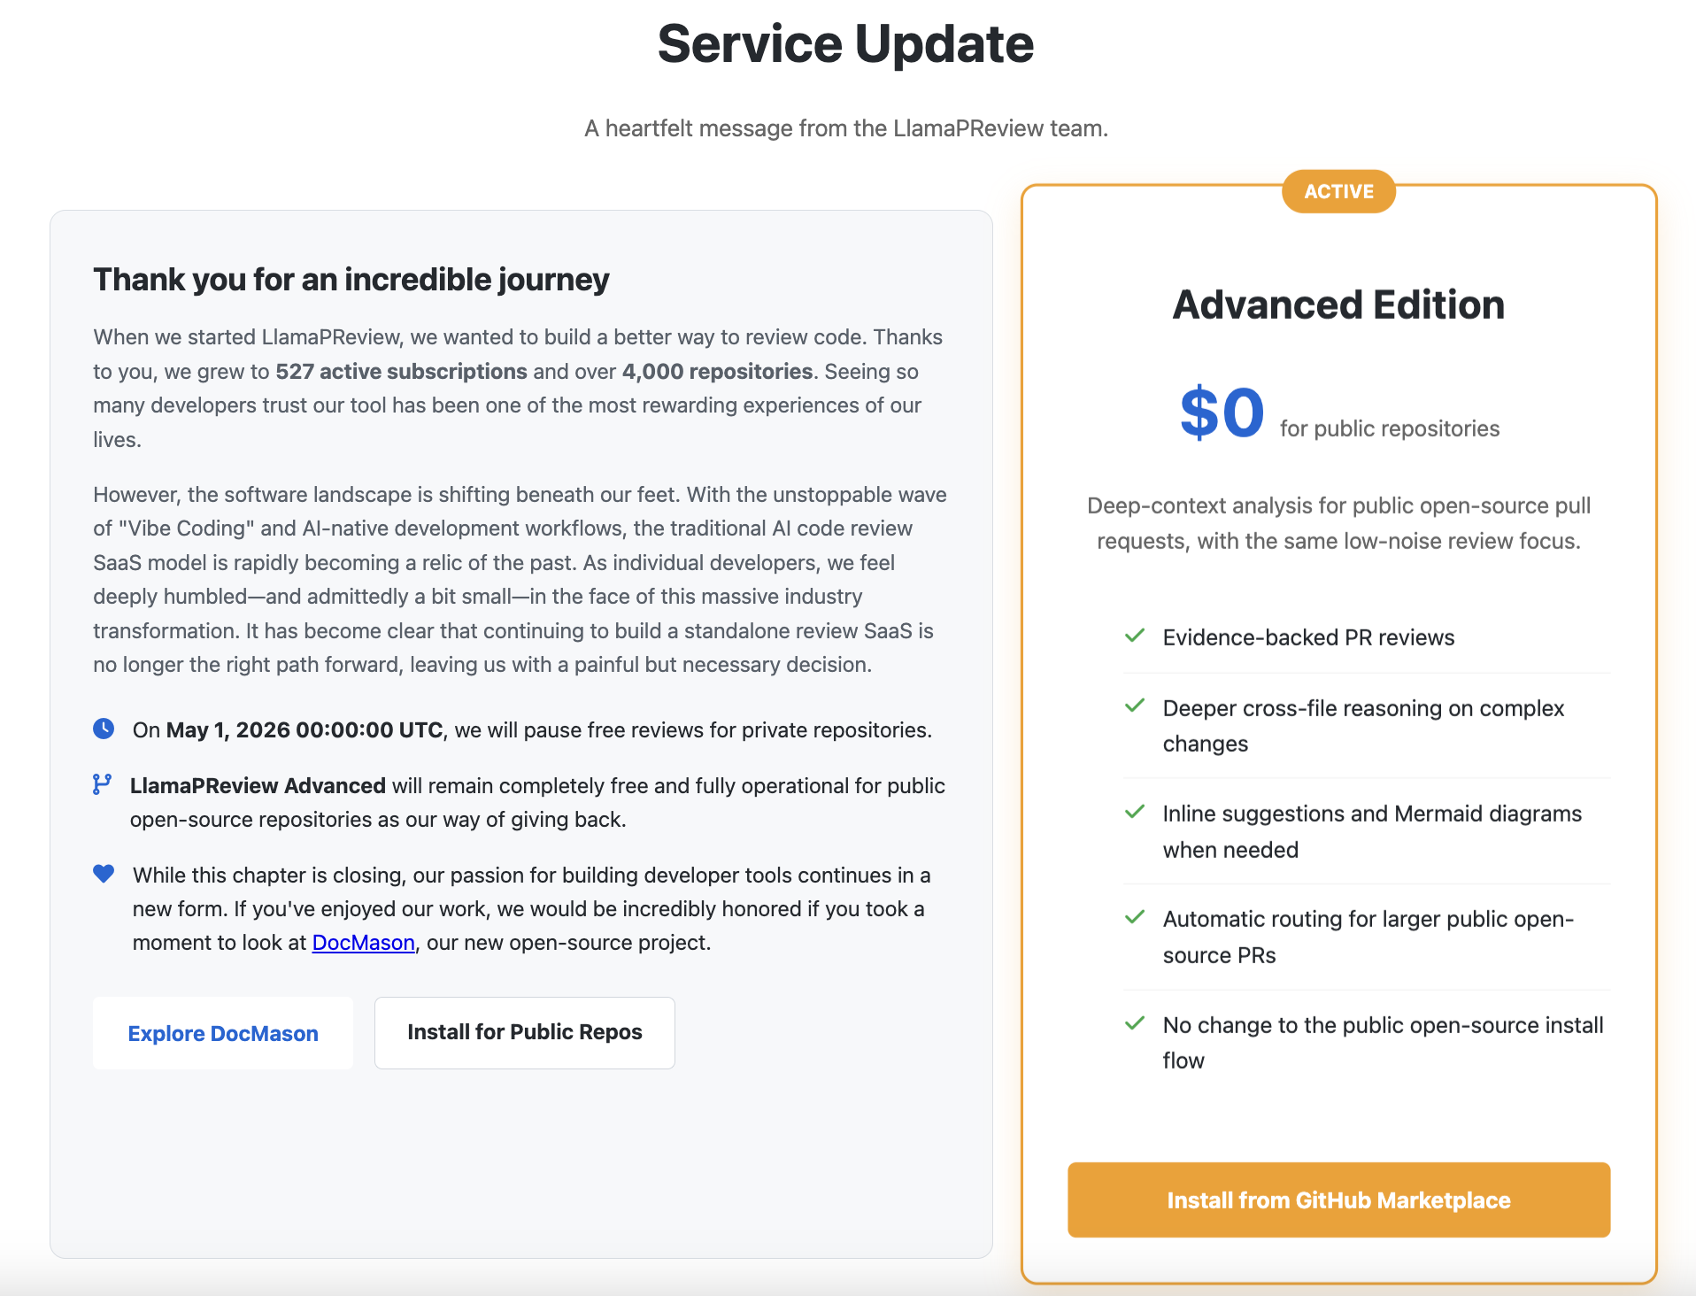Click the blue $0 price

1222,413
